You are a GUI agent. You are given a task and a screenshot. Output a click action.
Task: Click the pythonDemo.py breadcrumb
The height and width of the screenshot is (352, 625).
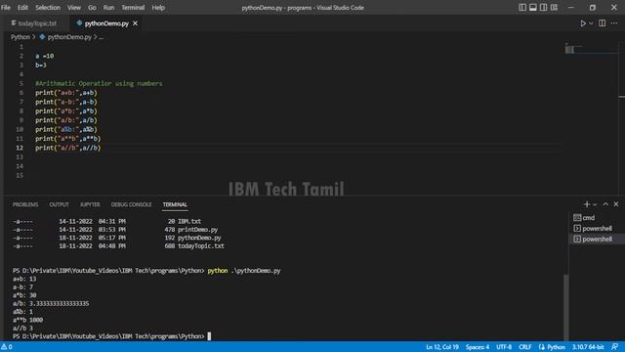pos(69,37)
